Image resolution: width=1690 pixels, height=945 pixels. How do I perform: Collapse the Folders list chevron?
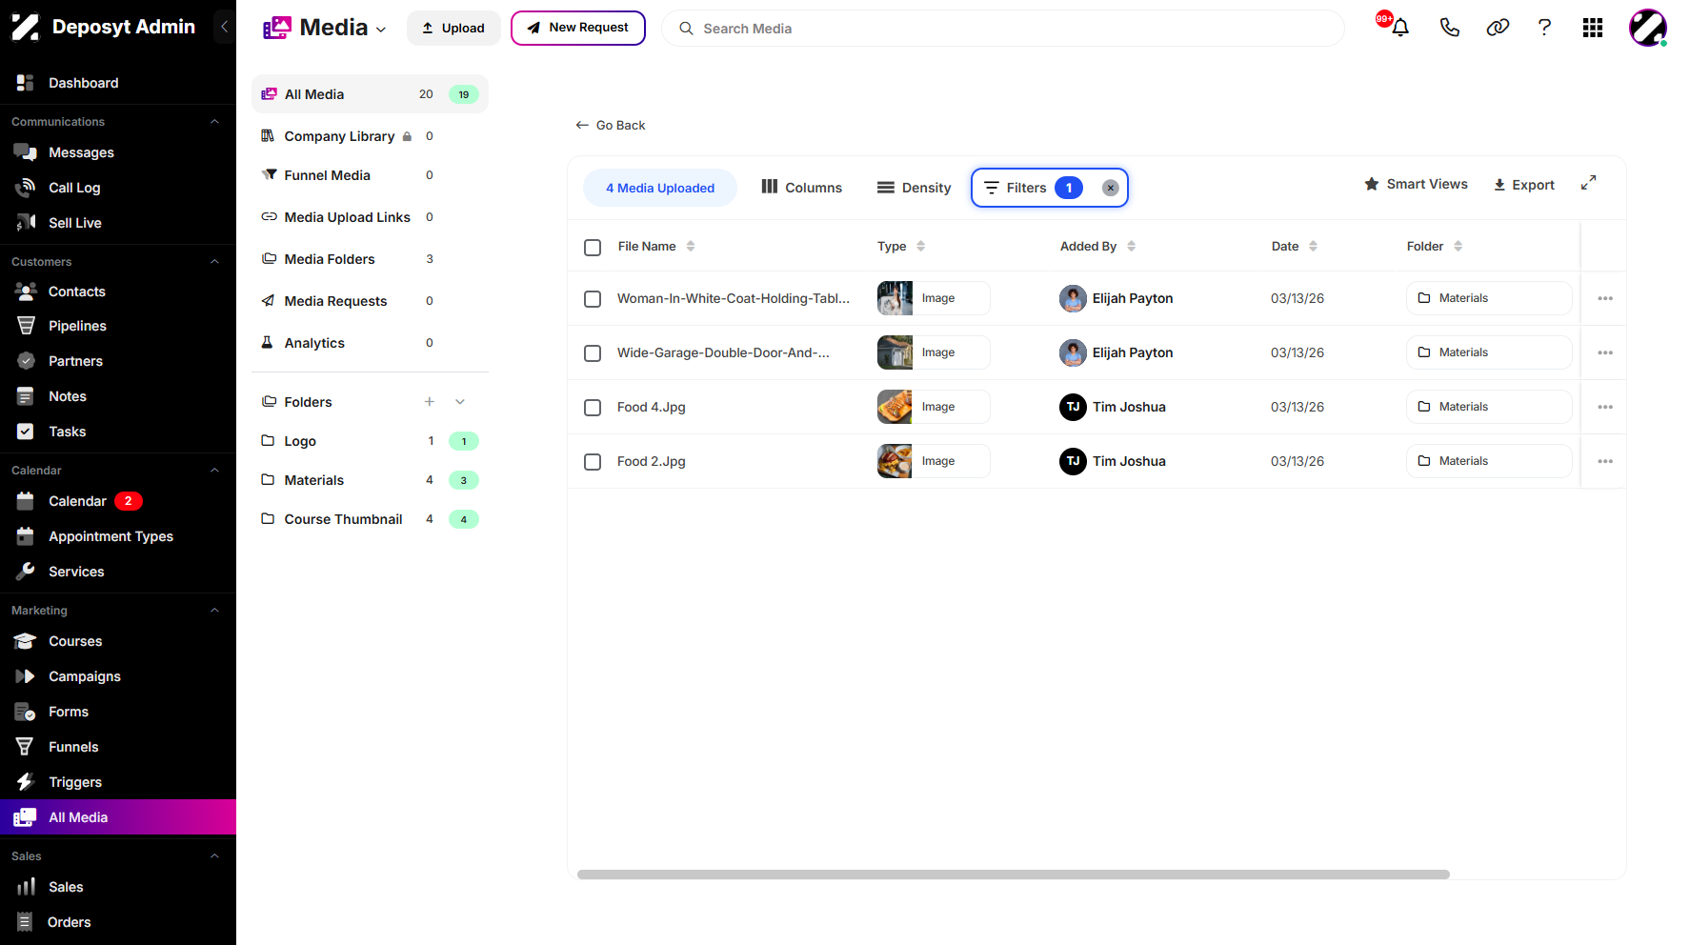tap(460, 402)
